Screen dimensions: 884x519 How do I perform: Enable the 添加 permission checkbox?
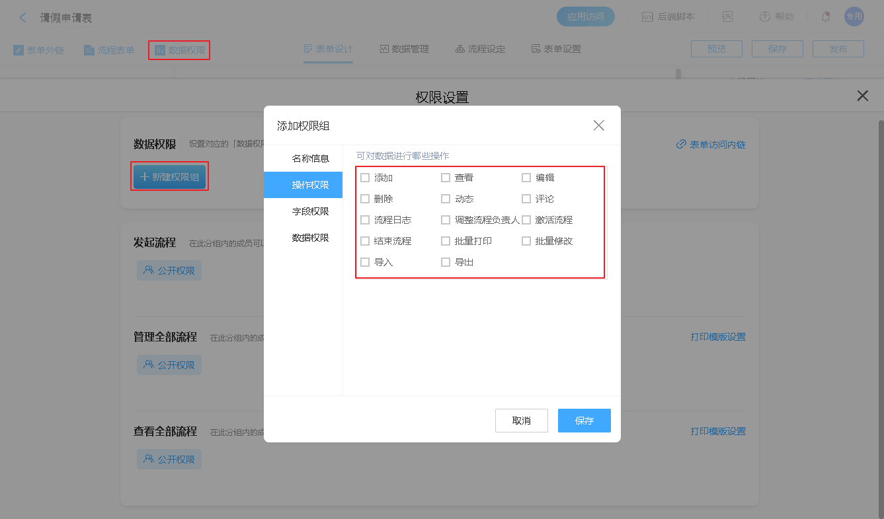coord(365,178)
